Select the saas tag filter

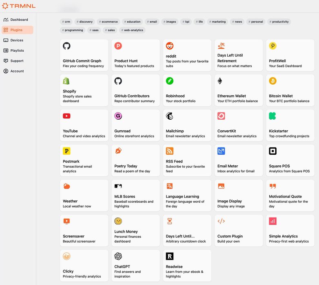[94, 30]
